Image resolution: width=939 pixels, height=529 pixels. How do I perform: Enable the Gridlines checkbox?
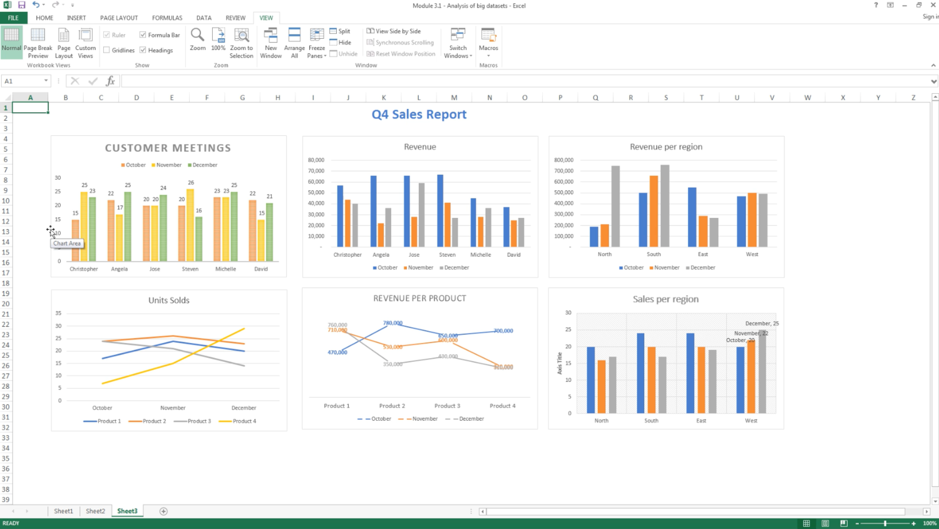[106, 50]
